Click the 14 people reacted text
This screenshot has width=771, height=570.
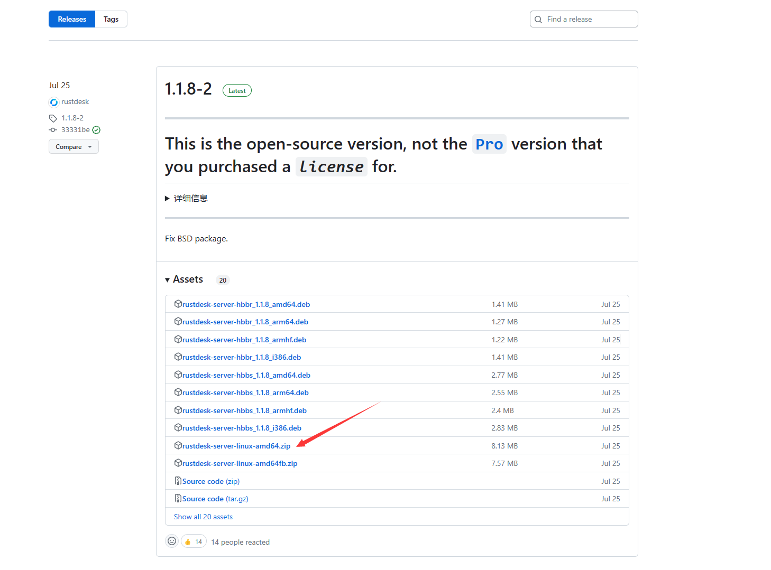coord(240,542)
